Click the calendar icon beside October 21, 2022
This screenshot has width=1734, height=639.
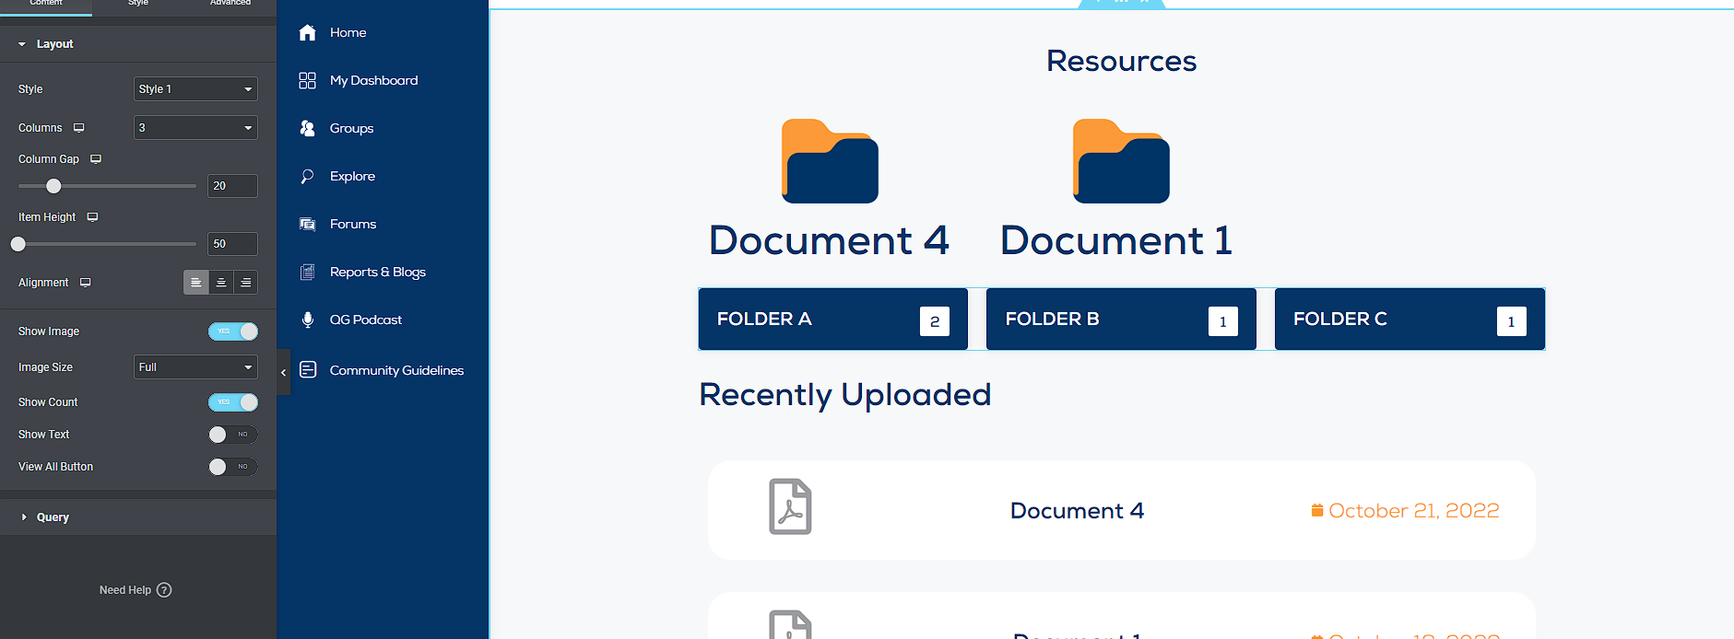(1317, 510)
